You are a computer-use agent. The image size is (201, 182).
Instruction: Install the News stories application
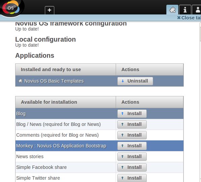coord(132,156)
